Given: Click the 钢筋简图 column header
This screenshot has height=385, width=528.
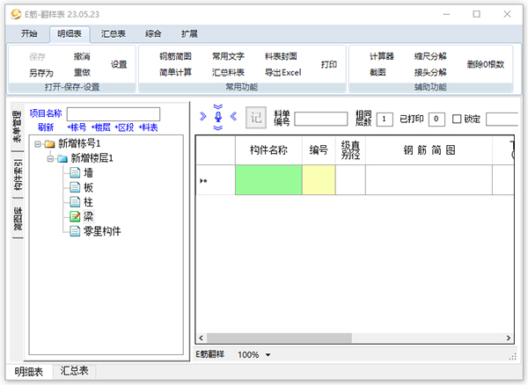Looking at the screenshot, I should click(429, 150).
